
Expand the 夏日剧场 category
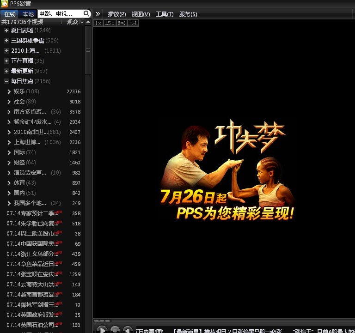tap(6, 30)
